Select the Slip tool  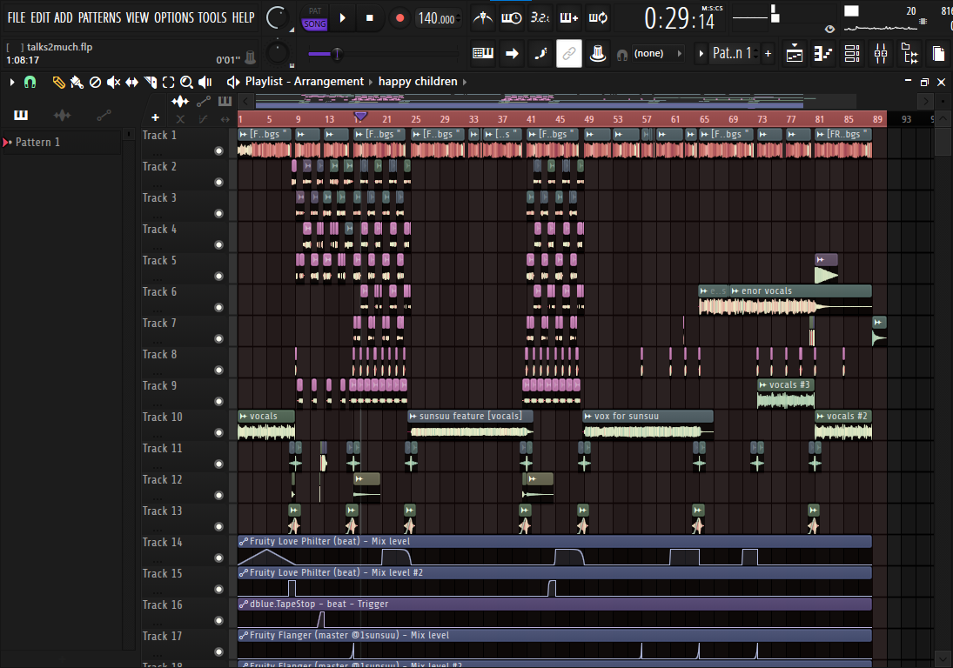[x=132, y=82]
